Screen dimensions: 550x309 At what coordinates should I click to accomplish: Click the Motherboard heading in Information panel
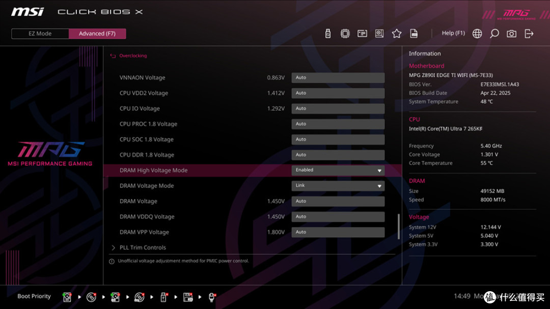pos(427,66)
